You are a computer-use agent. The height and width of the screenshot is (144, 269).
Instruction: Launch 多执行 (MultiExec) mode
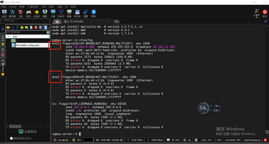pos(61,13)
